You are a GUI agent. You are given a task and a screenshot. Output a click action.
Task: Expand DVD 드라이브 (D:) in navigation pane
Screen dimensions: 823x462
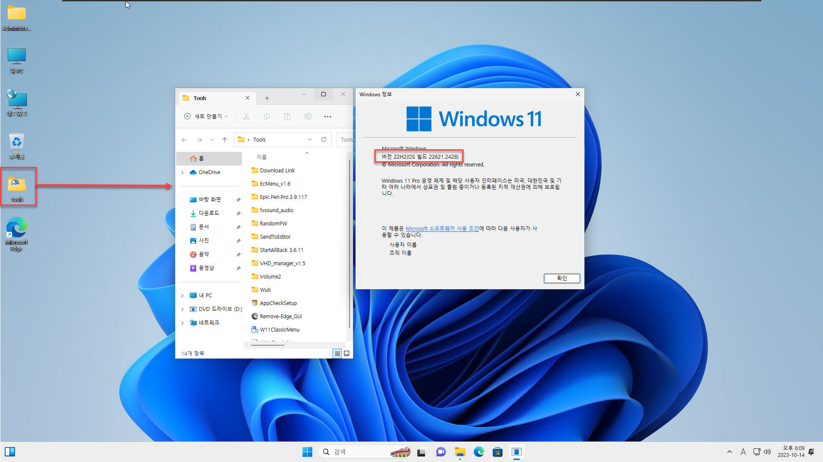182,309
